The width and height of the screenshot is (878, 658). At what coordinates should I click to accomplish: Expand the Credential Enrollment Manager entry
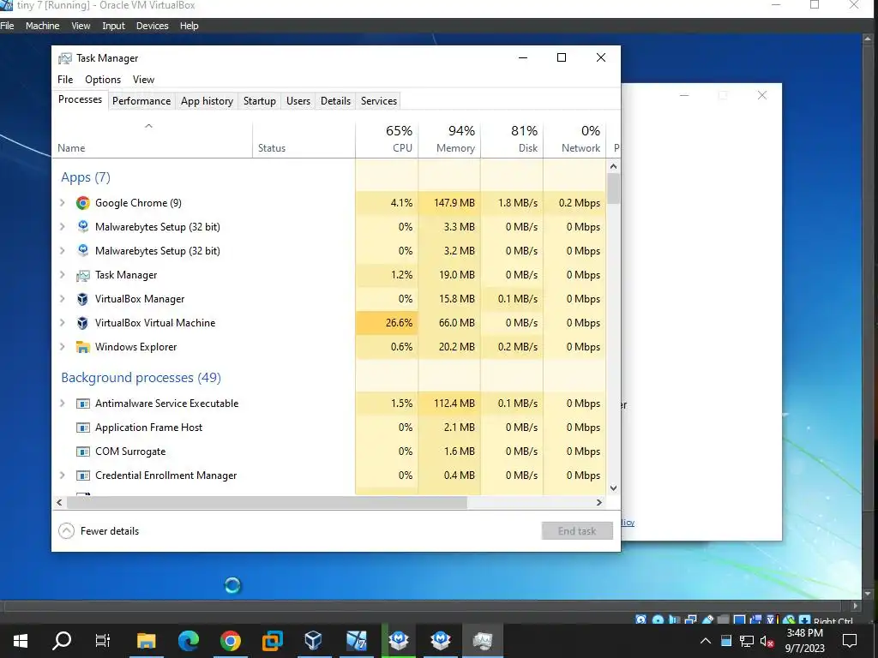[x=63, y=476]
